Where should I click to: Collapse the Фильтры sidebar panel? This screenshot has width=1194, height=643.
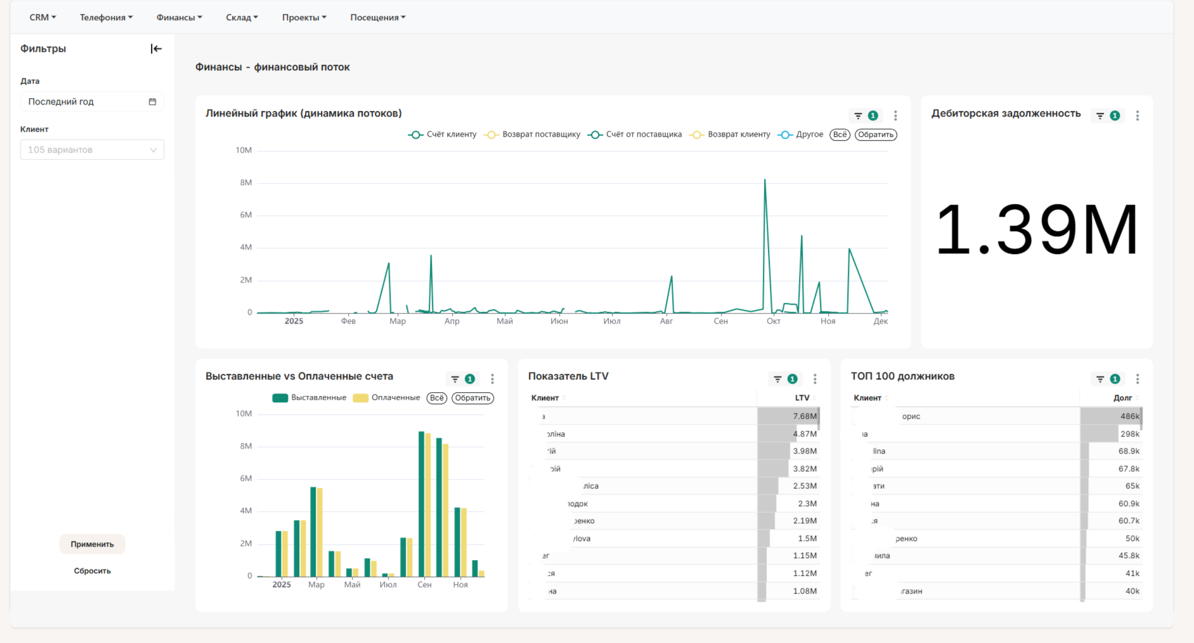coord(156,49)
